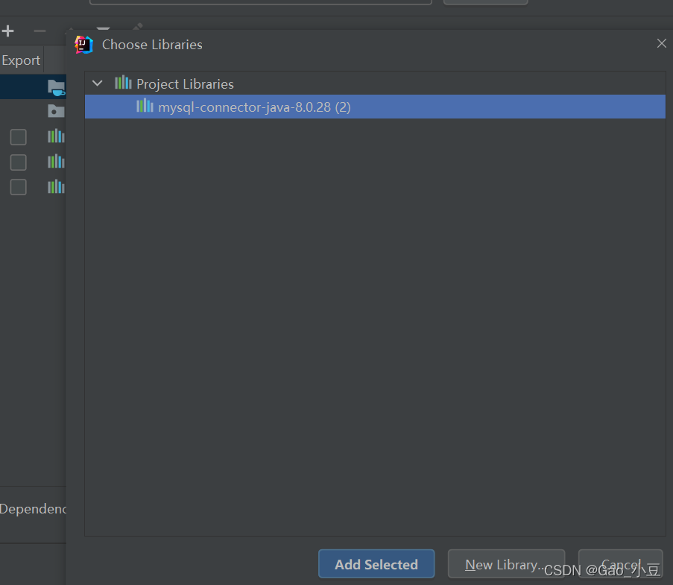The width and height of the screenshot is (673, 585).
Task: Select the JDK folder icon row in background
Action: (x=56, y=87)
